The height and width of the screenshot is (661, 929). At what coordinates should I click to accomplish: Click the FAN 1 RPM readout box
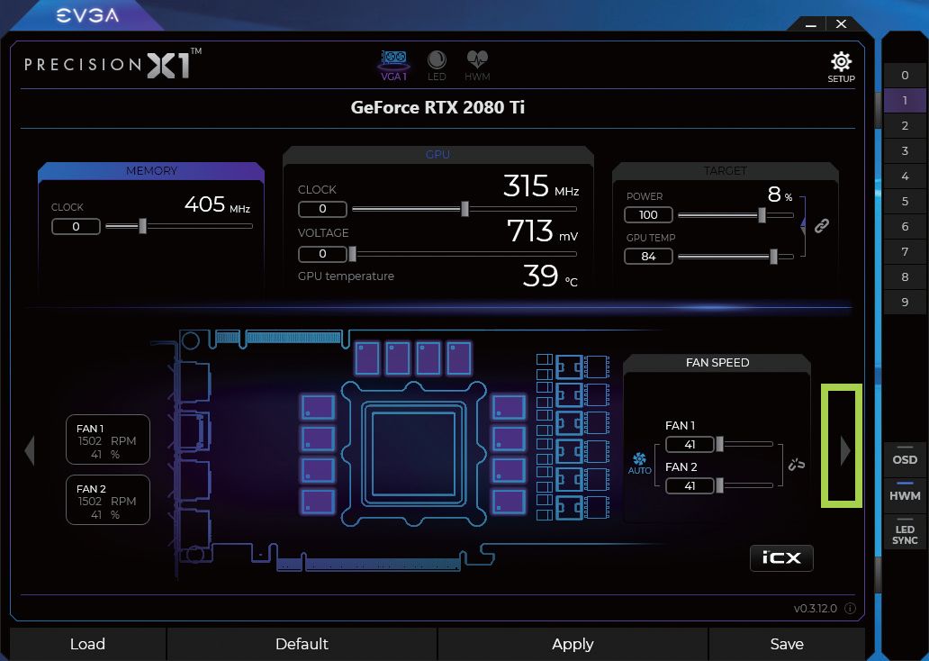pos(108,439)
